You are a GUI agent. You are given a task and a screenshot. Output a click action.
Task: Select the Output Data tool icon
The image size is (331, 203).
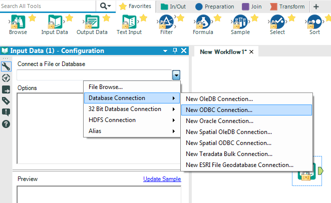(x=91, y=22)
